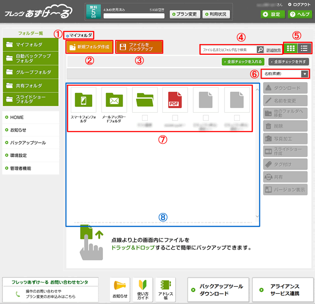Click 名前を変更 rename button
Viewport: 315px width, 304px height.
pos(285,101)
